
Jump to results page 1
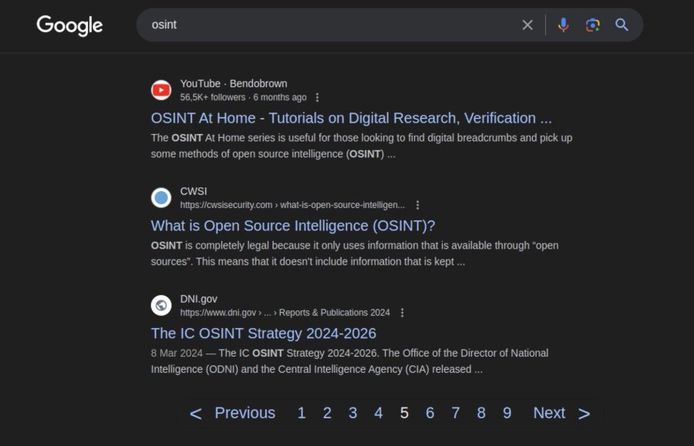302,413
